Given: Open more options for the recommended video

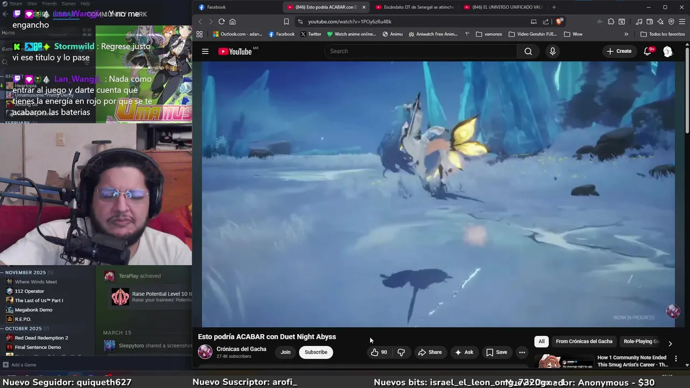Looking at the screenshot, I should click(675, 358).
